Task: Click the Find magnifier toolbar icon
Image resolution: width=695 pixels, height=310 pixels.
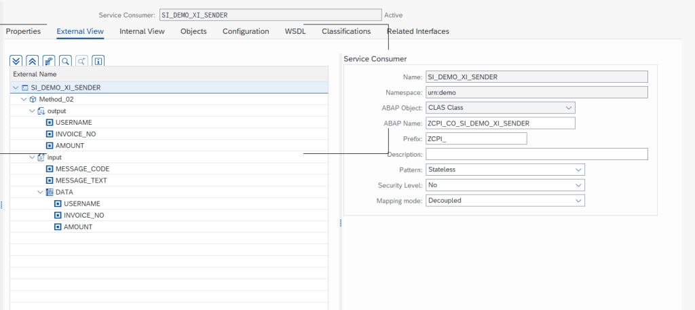Action: pyautogui.click(x=65, y=61)
